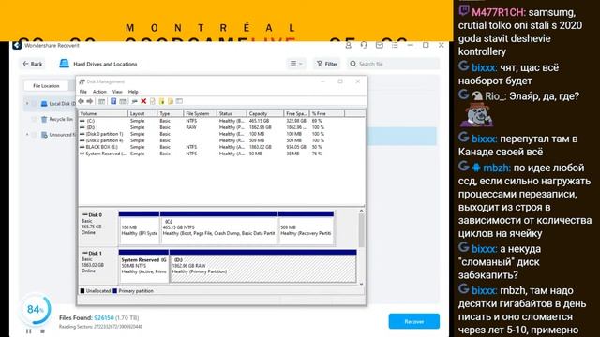The width and height of the screenshot is (600, 337).
Task: Go back with the Back button in Recoverit
Action: [x=33, y=64]
